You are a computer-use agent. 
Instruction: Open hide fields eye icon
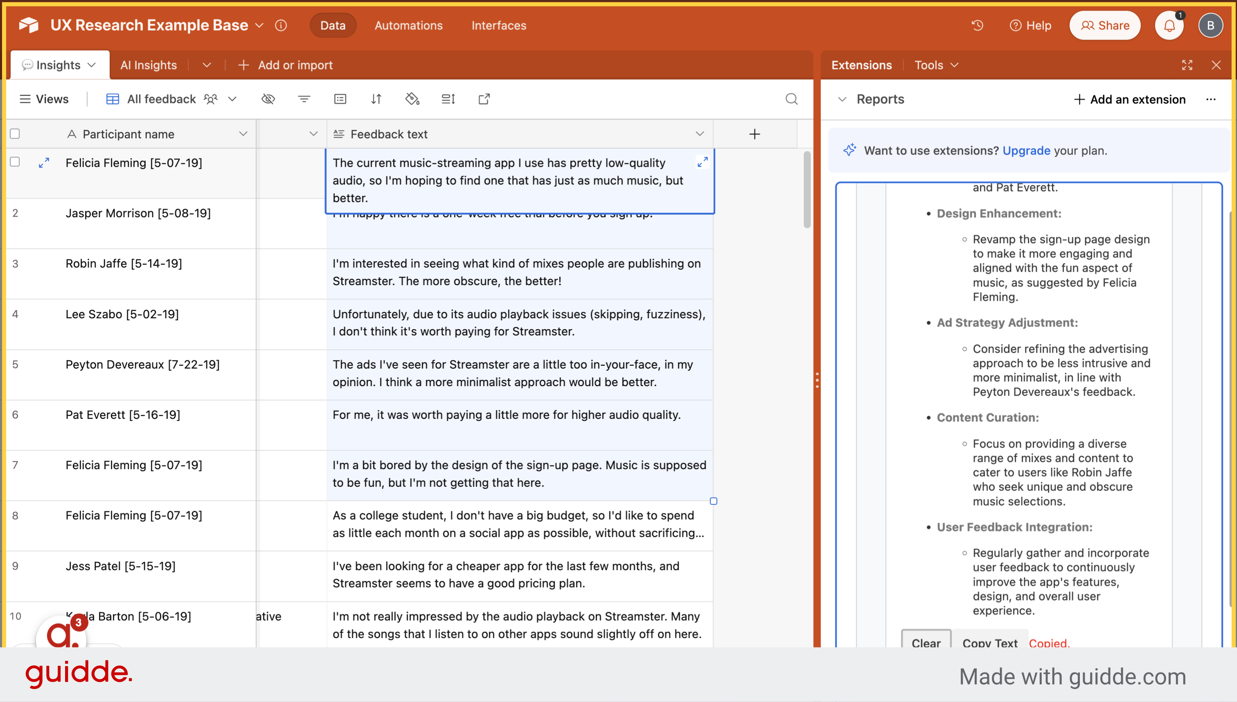(x=268, y=99)
